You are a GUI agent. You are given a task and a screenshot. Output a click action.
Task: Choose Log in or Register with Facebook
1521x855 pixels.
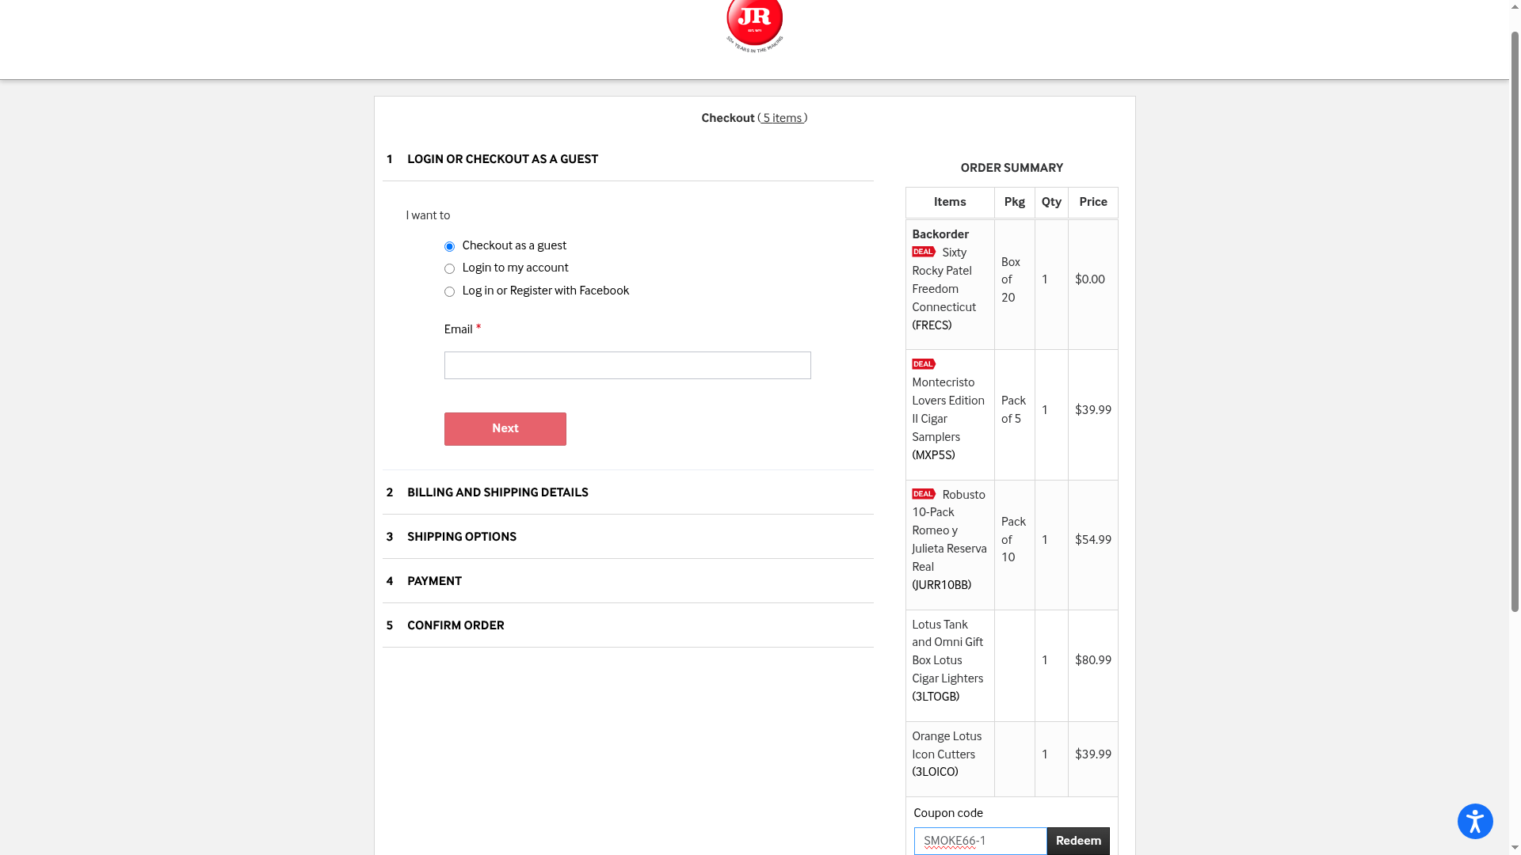tap(449, 292)
